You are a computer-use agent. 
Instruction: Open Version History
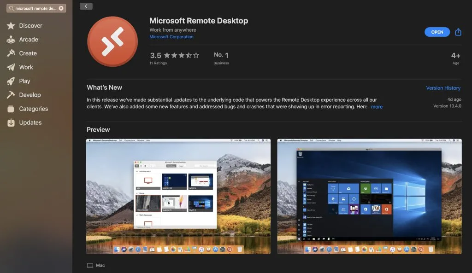pyautogui.click(x=443, y=88)
